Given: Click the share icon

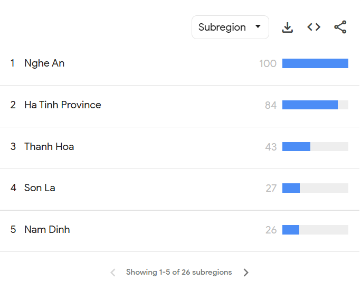Looking at the screenshot, I should tap(340, 27).
